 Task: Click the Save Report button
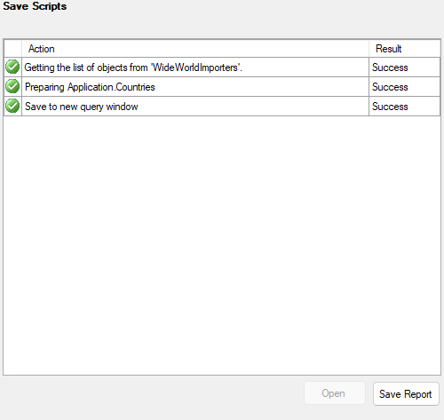406,394
